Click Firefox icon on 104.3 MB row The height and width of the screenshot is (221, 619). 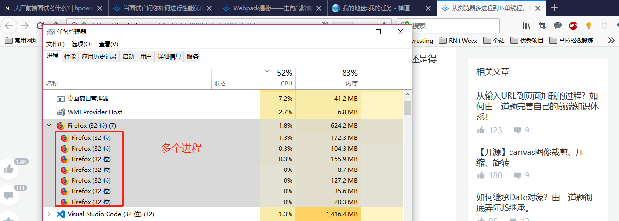[x=64, y=149]
